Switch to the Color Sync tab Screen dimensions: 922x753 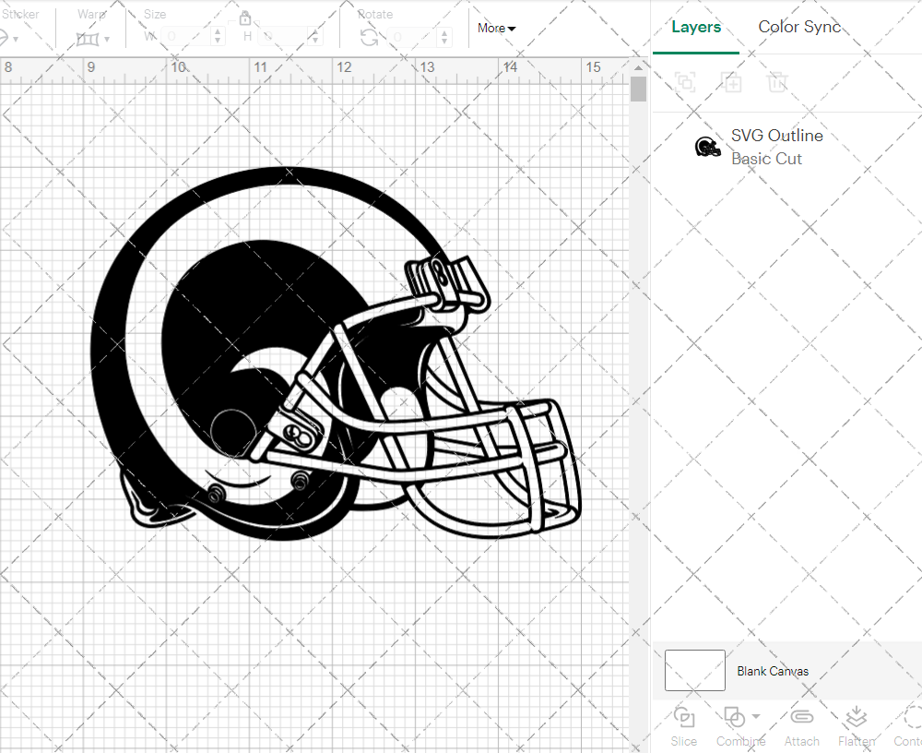(x=798, y=27)
